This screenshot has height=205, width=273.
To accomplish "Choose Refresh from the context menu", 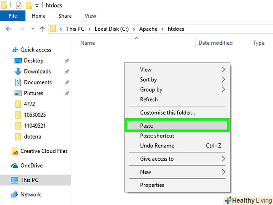I will pos(149,99).
